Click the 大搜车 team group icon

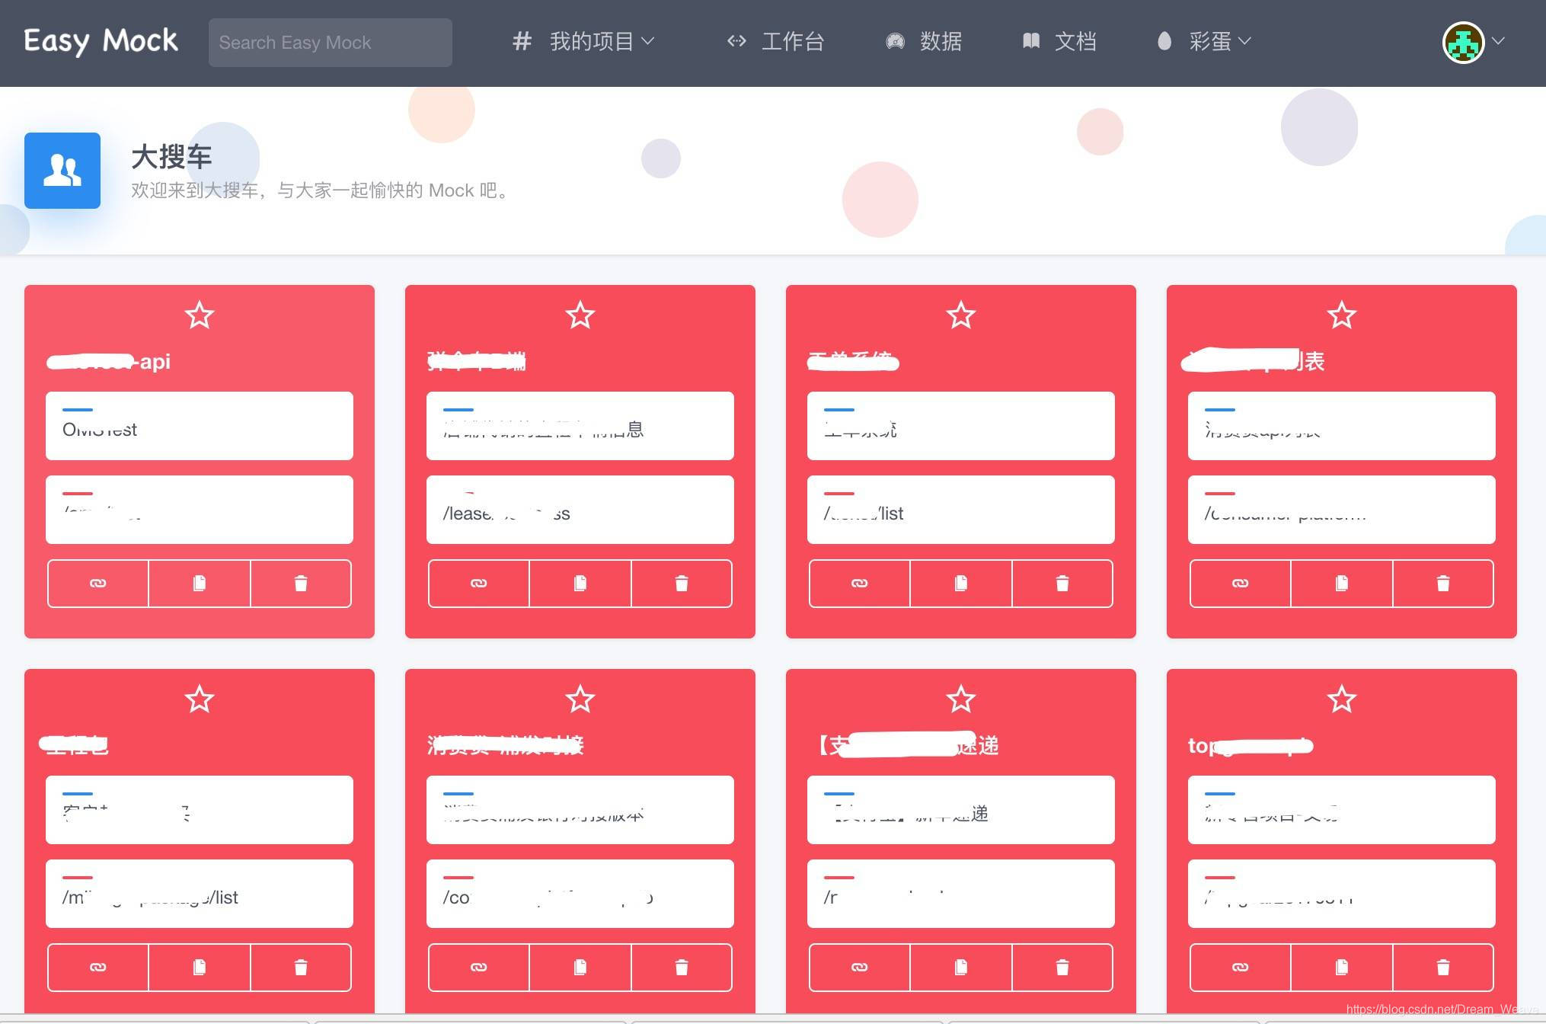[62, 171]
